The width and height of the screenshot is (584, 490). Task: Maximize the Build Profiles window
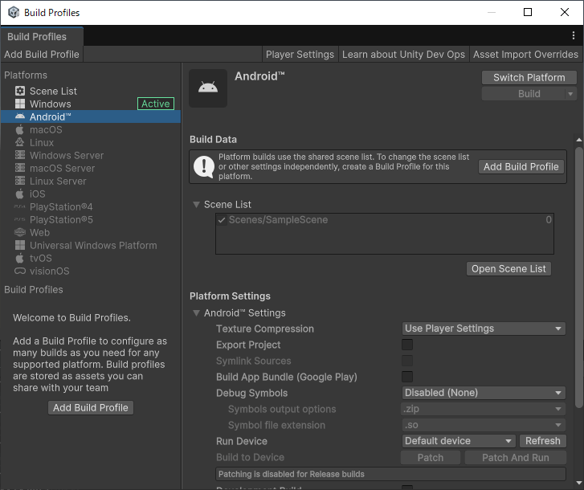(528, 12)
